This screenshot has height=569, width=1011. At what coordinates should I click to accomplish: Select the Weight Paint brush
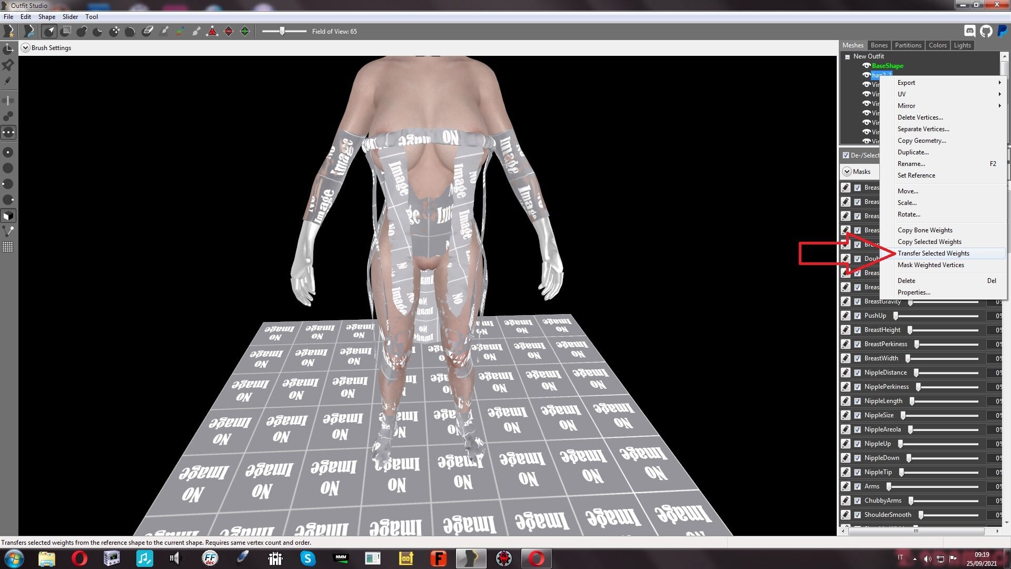(164, 31)
